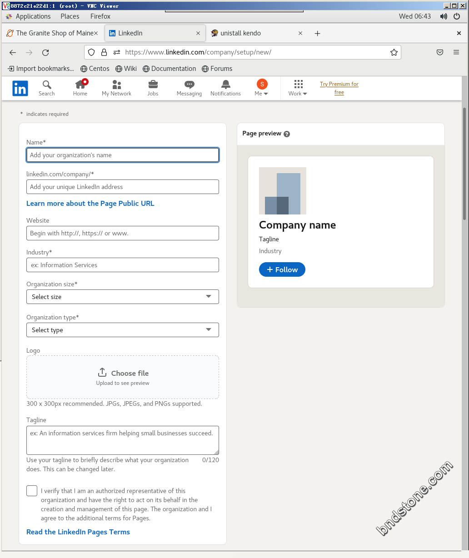469x558 pixels.
Task: Open the Pocket save icon
Action: click(x=440, y=52)
